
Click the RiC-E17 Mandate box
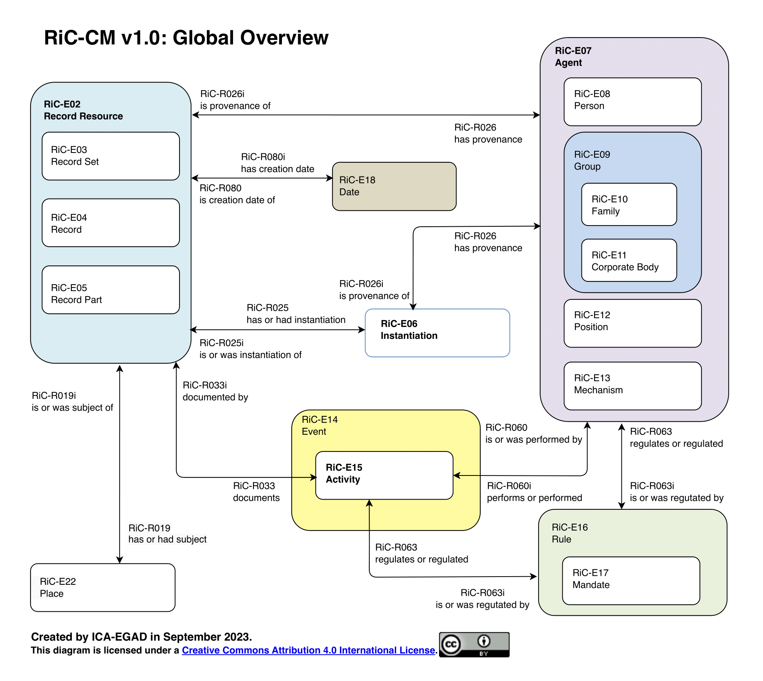[631, 581]
